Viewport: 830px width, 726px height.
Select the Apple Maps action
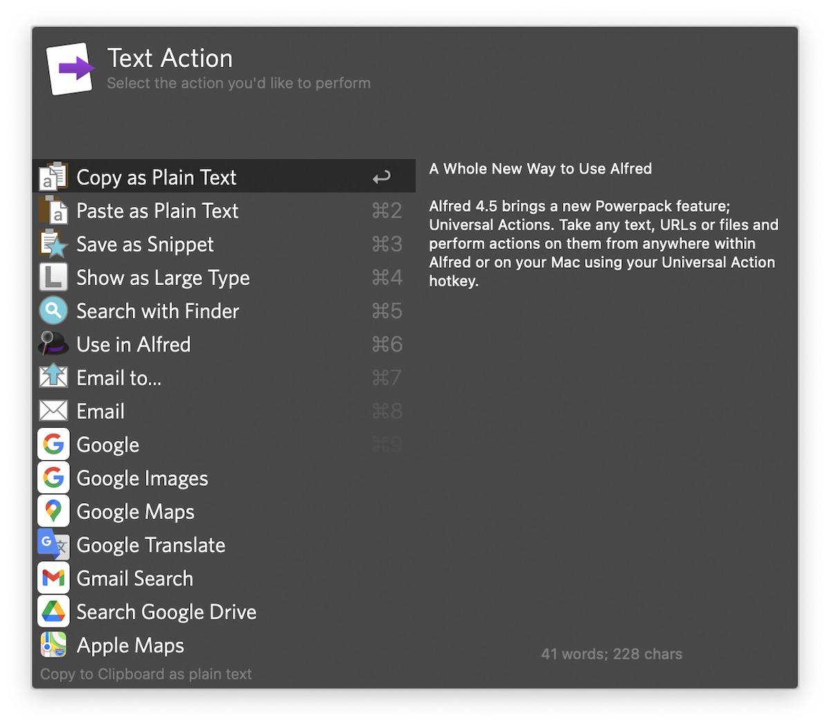[x=224, y=644]
